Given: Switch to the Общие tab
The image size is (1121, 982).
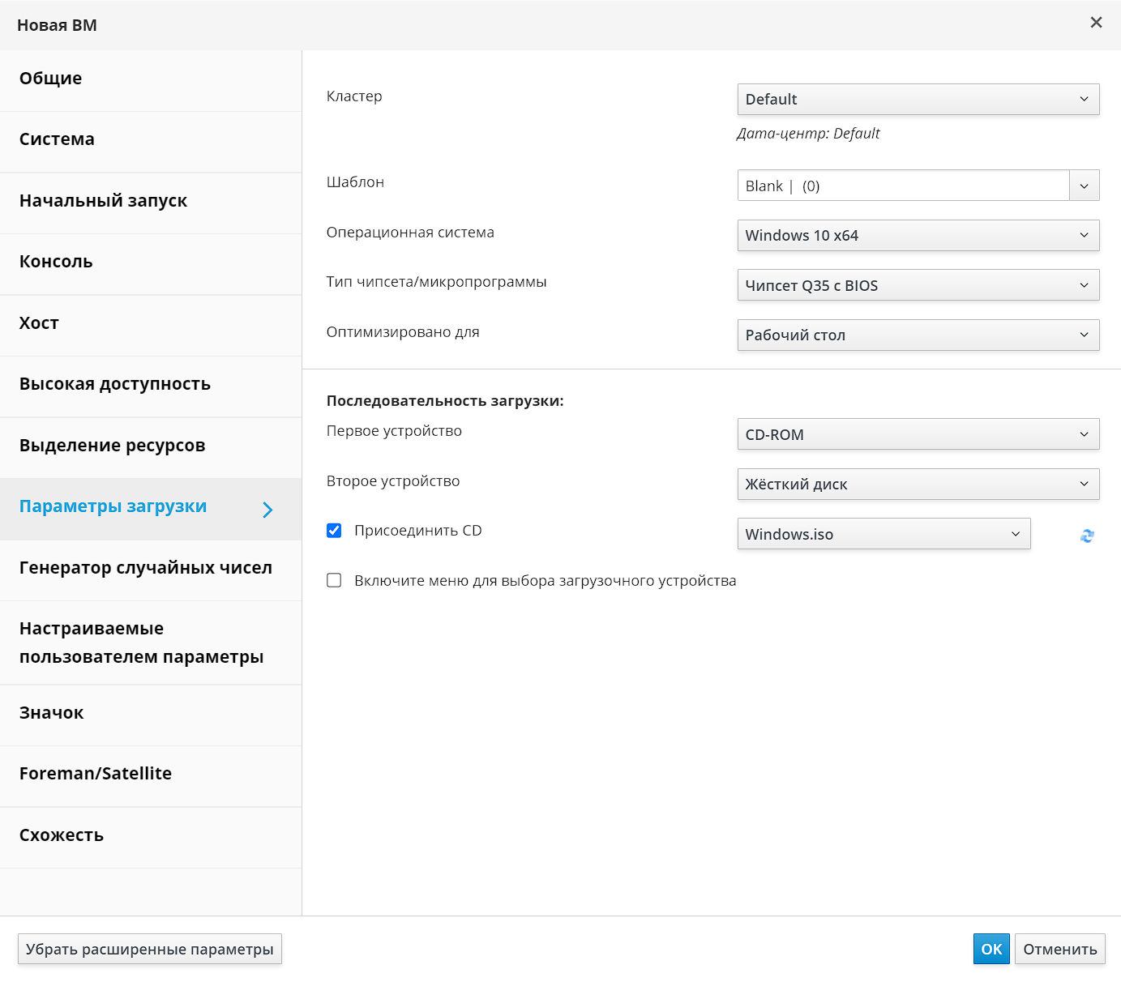Looking at the screenshot, I should coord(51,79).
